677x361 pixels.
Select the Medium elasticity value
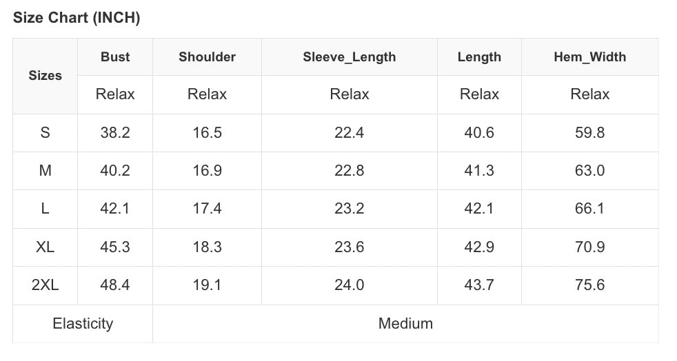[x=405, y=323]
